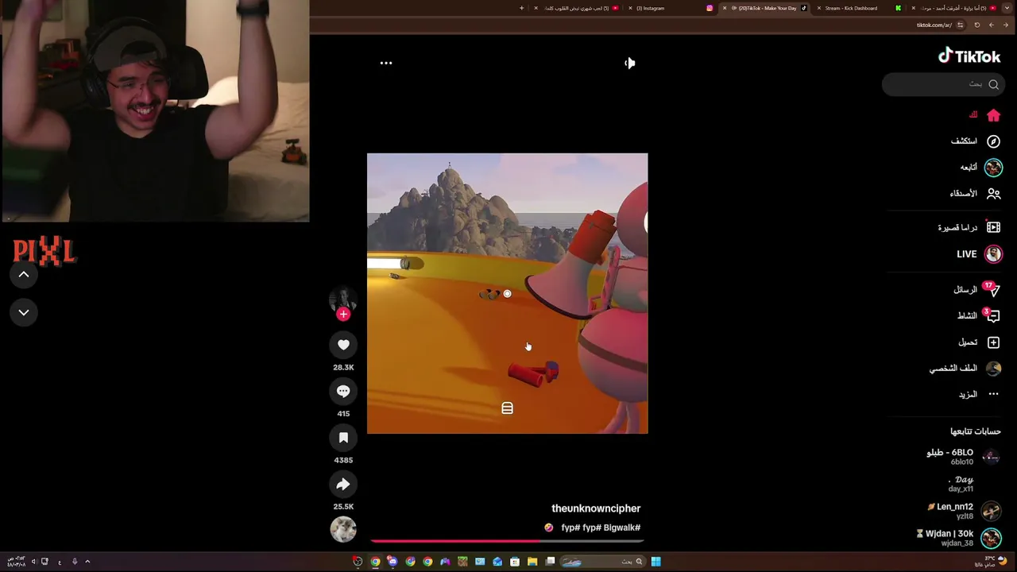The height and width of the screenshot is (572, 1017).
Task: Show hidden system tray icons
Action: pos(87,562)
